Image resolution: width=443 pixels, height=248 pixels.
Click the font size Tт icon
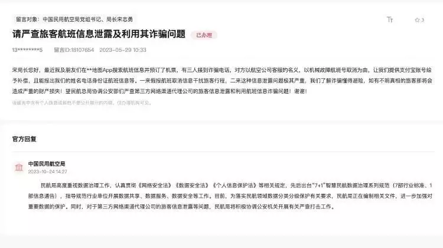(x=390, y=19)
